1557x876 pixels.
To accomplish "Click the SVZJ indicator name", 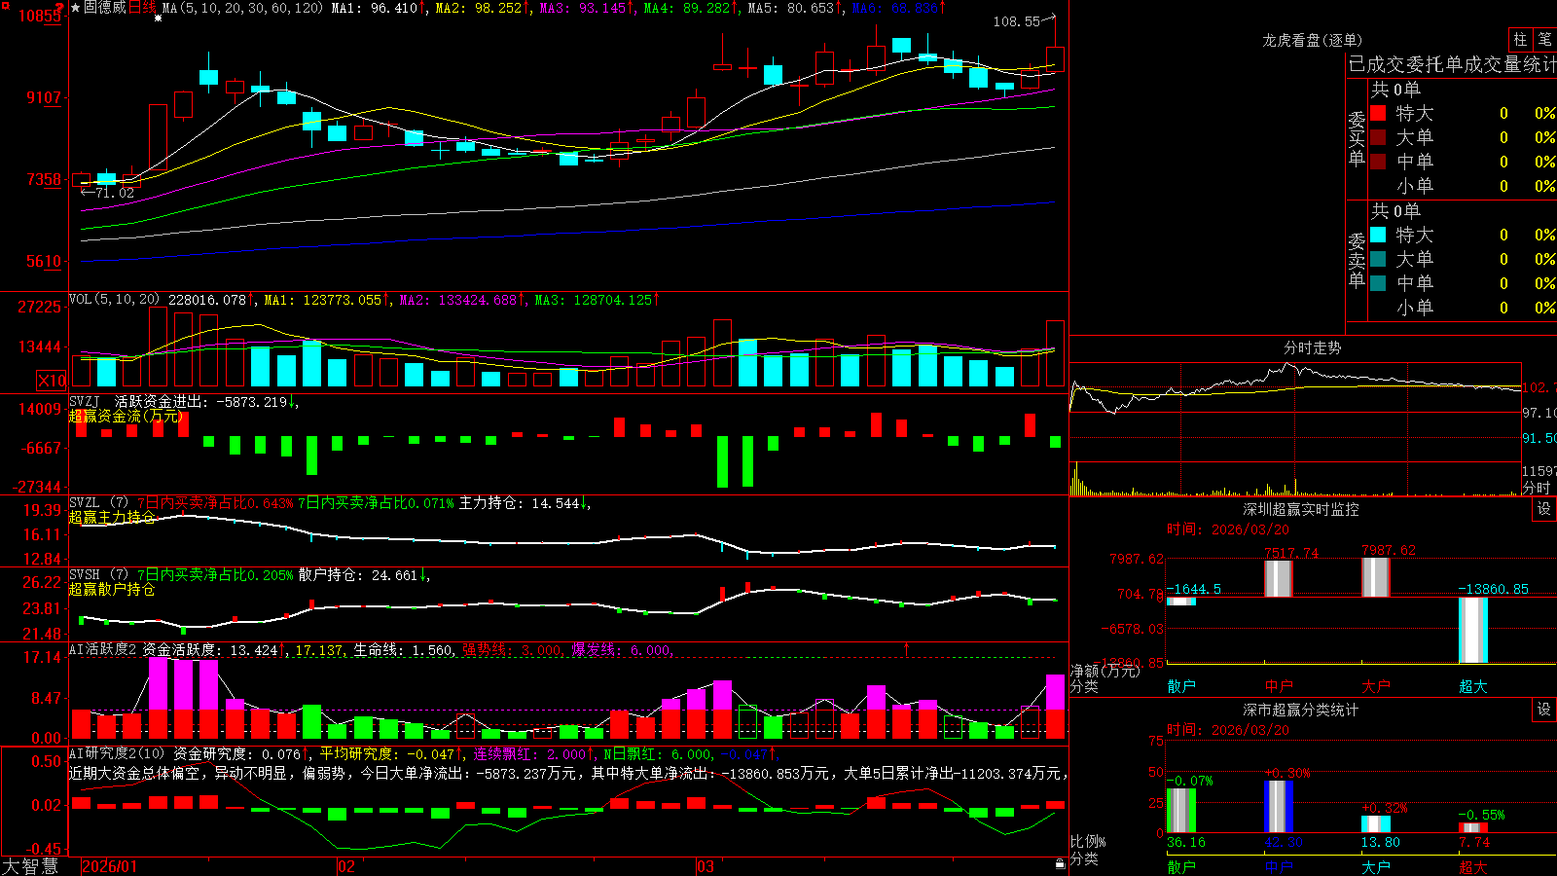I will [85, 401].
